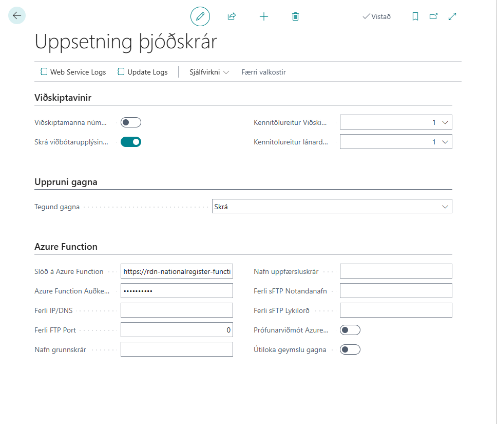Screen dimensions: 497x424
Task: Open the Sjálfvirkni menu
Action: [209, 72]
